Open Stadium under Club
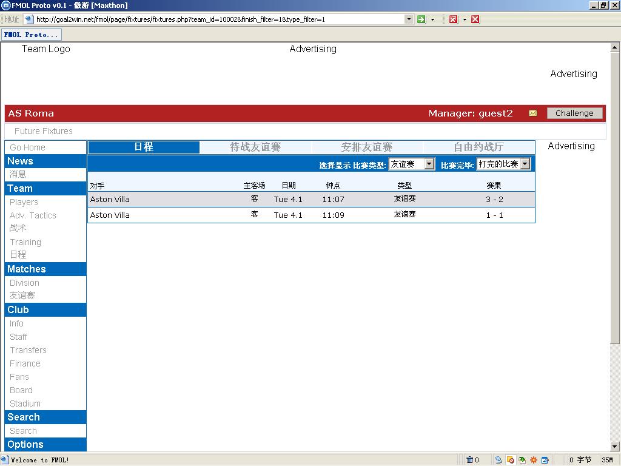 point(25,404)
